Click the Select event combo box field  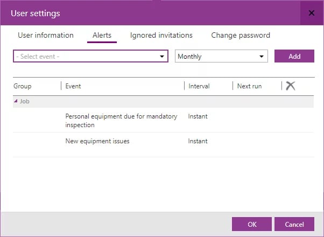91,56
